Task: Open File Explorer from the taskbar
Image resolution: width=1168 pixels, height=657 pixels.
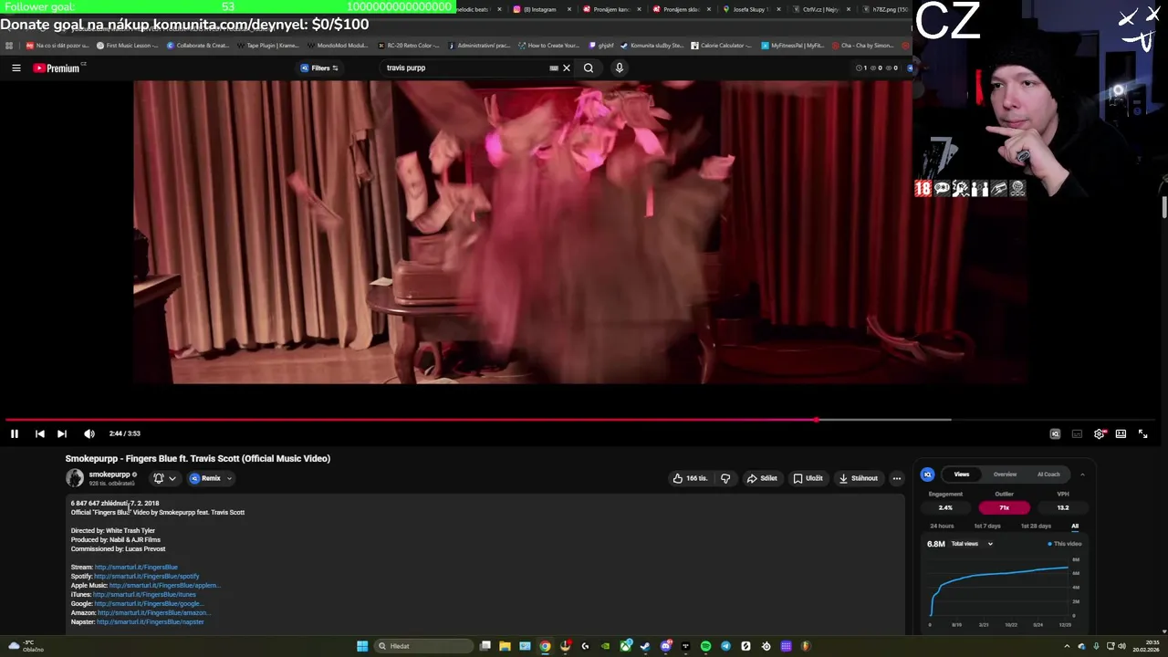Action: pos(505,646)
